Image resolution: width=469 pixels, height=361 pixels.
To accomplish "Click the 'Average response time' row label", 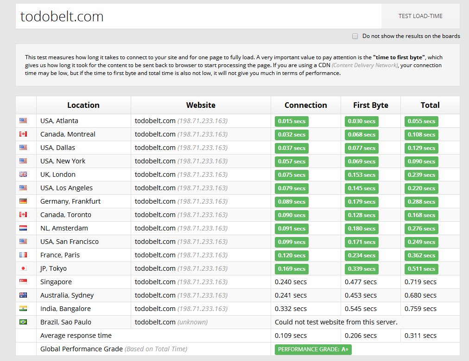I will tap(76, 336).
